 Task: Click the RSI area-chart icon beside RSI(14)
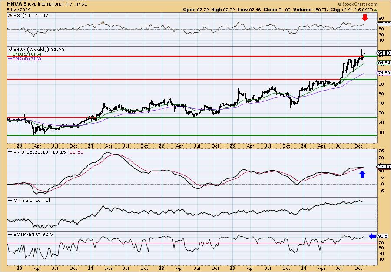click(x=10, y=15)
